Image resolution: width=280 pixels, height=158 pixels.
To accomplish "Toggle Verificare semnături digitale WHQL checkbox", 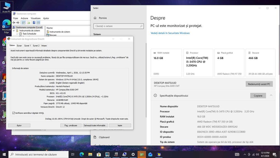I will pyautogui.click(x=13, y=113).
